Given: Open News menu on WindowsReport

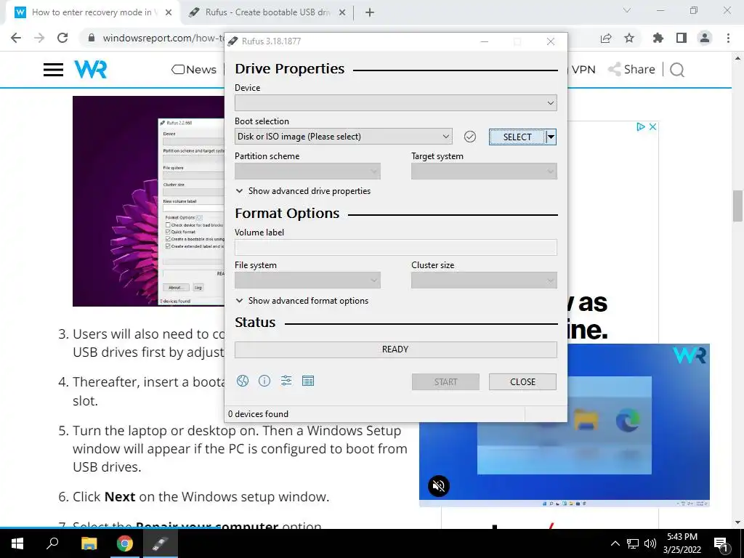Looking at the screenshot, I should 194,70.
